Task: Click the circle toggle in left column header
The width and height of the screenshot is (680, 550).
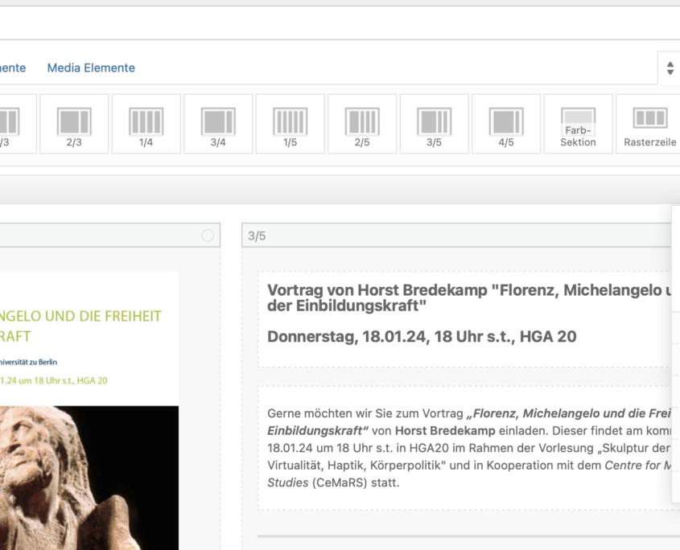Action: click(208, 236)
